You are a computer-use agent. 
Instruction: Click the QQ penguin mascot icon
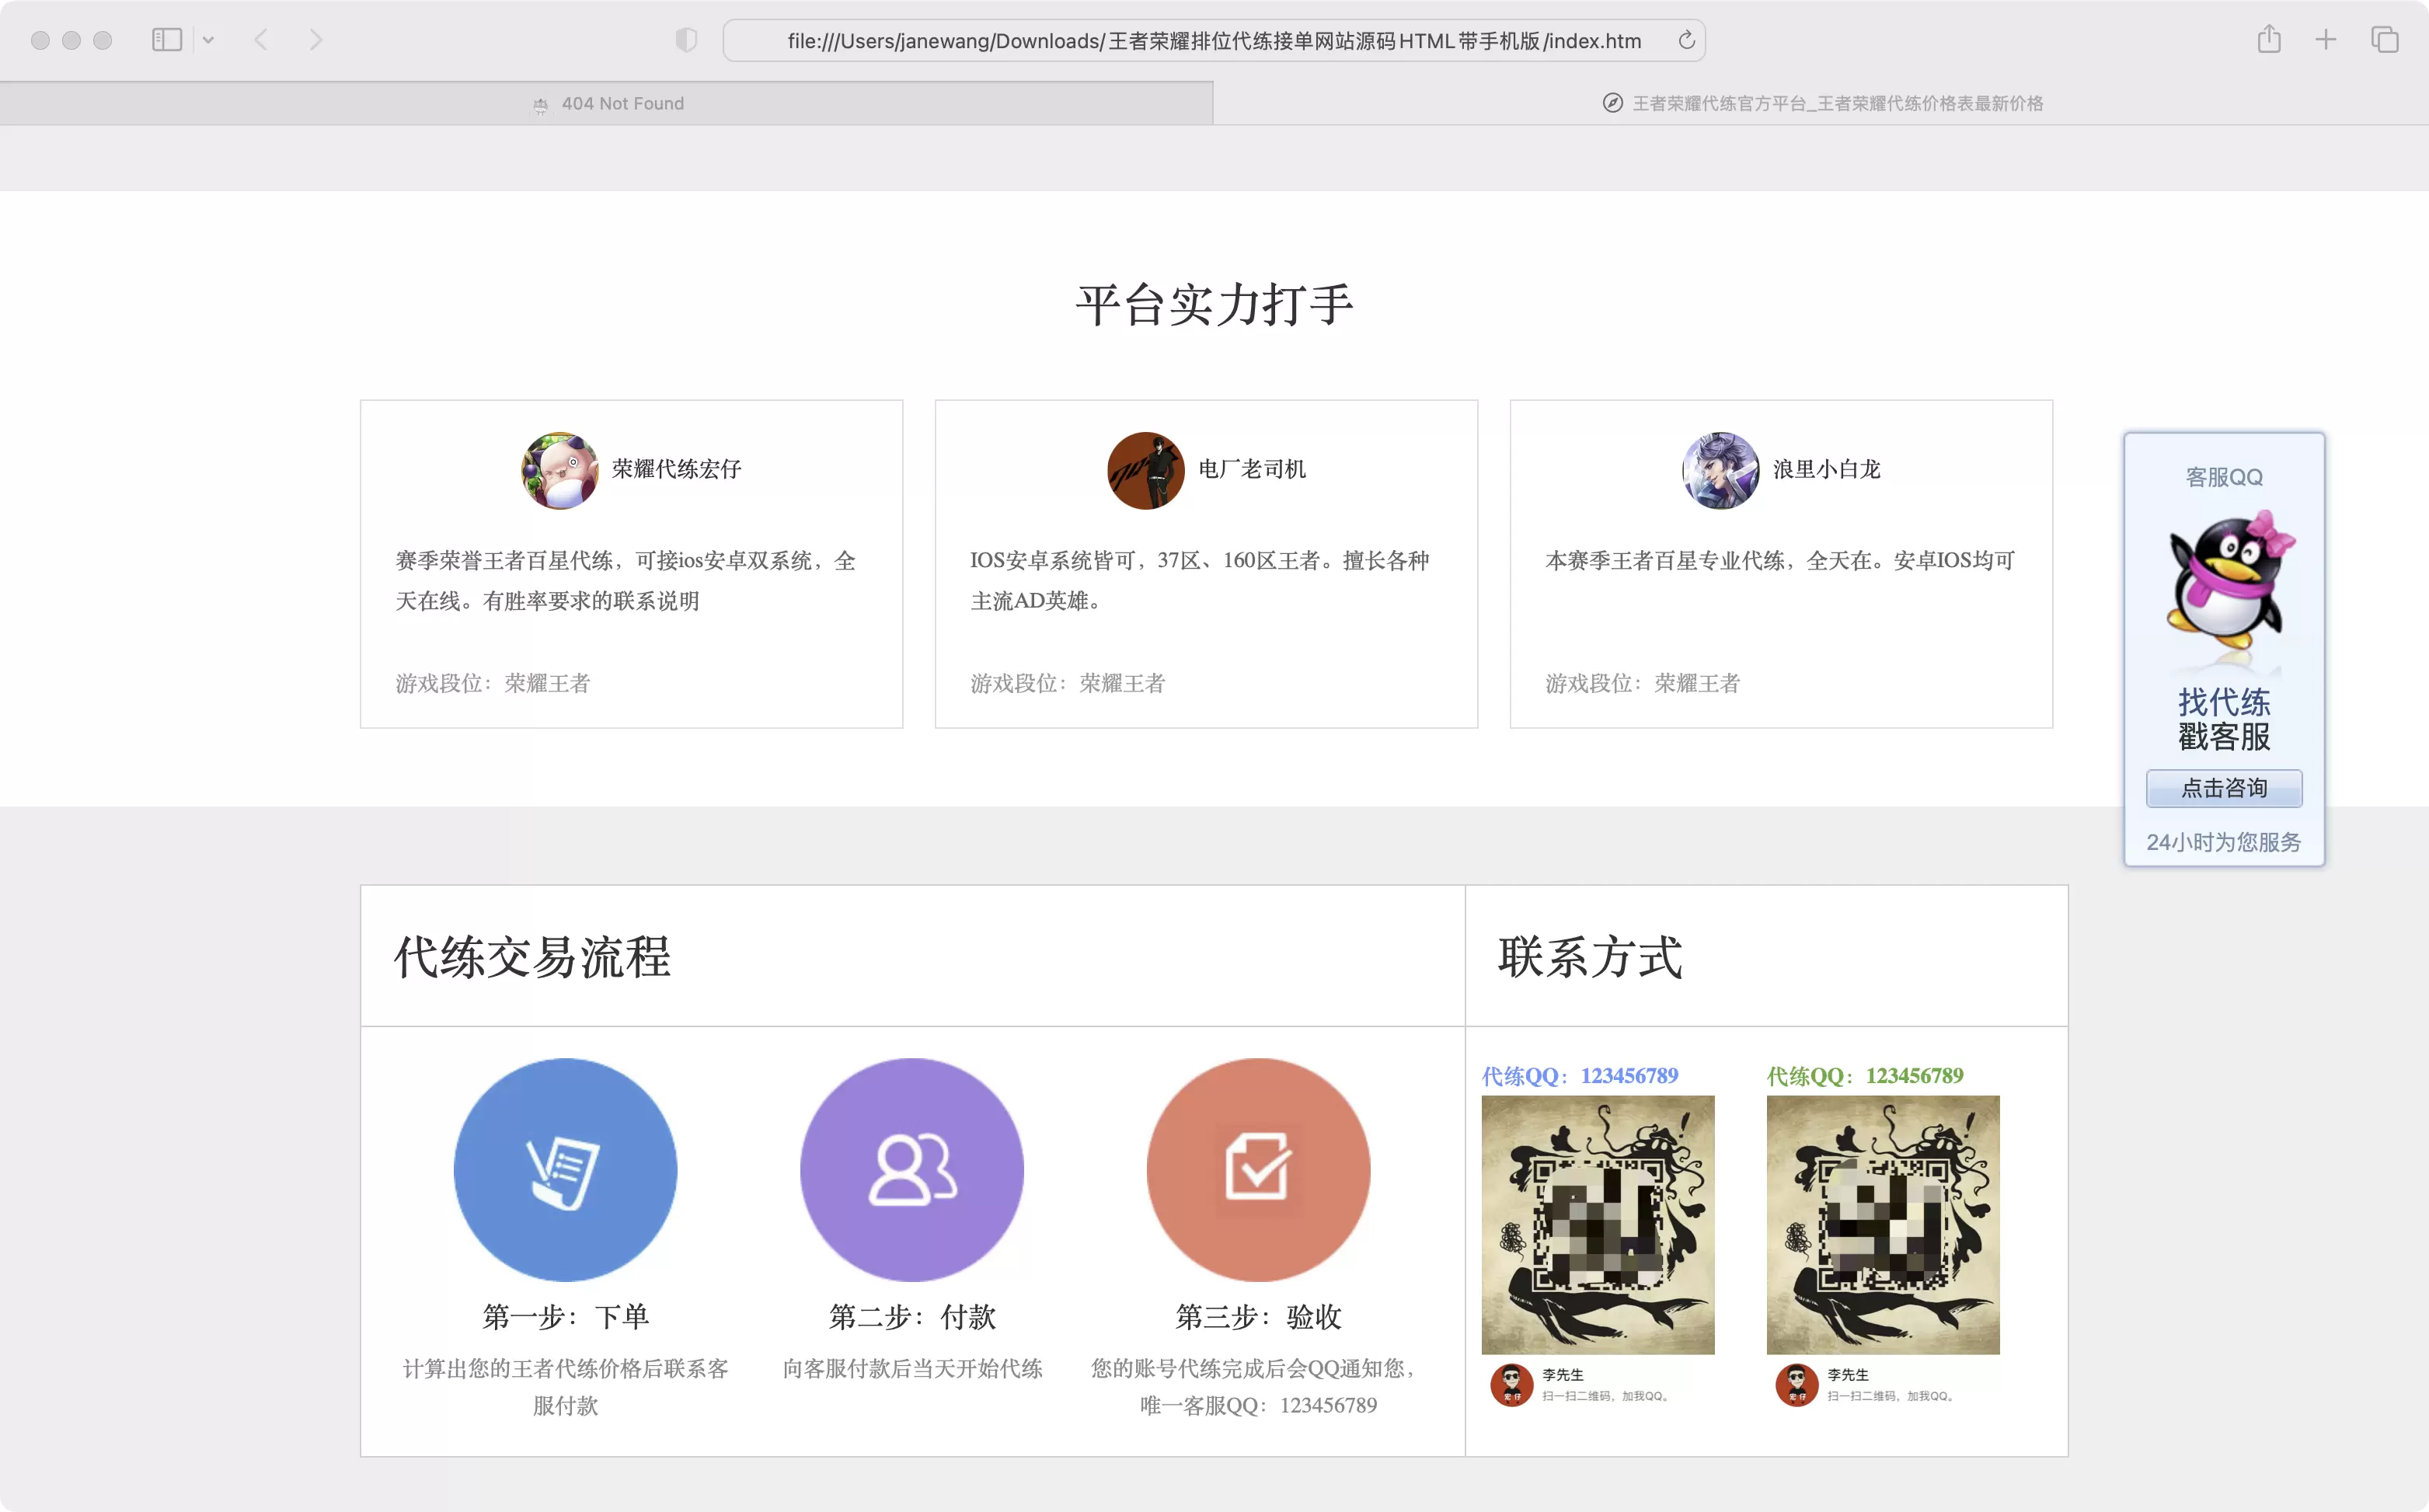point(2230,582)
